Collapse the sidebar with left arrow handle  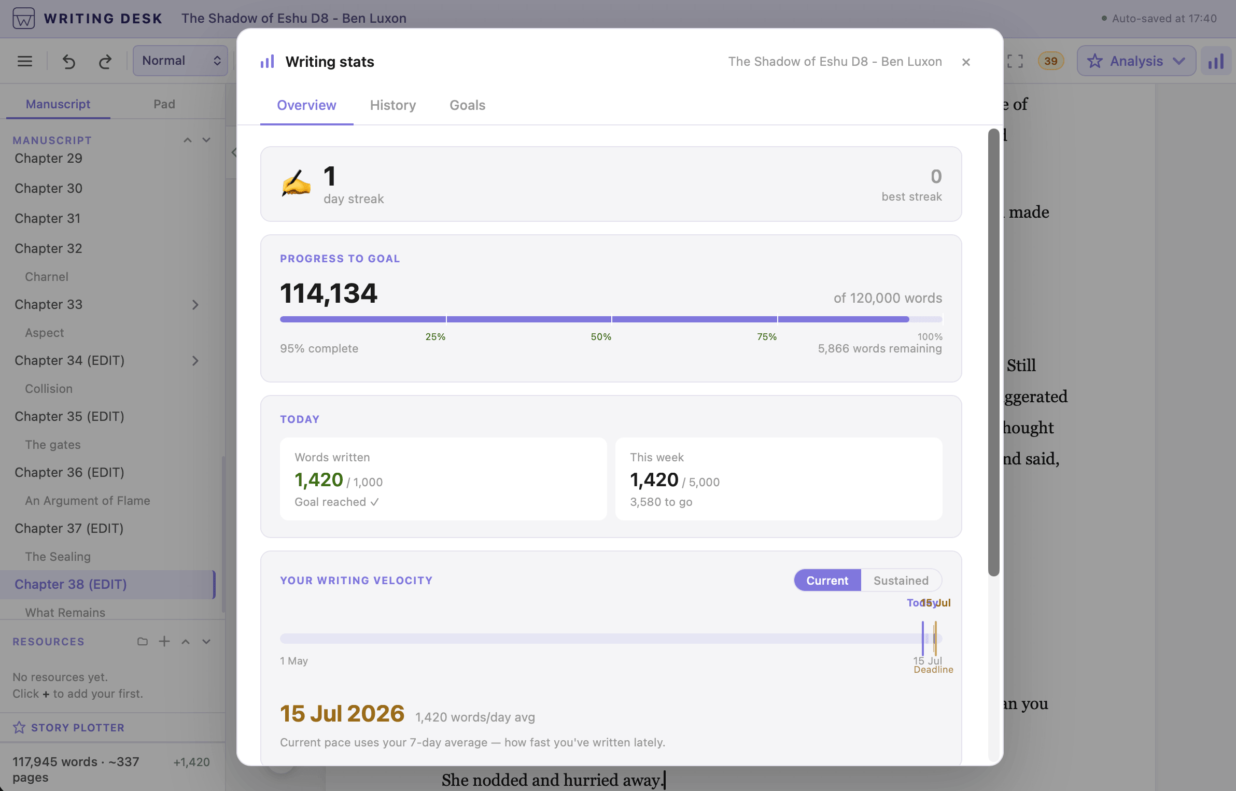click(x=233, y=152)
